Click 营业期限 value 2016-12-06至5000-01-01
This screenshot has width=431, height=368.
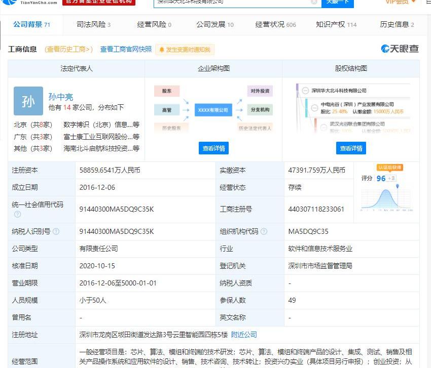coord(118,283)
